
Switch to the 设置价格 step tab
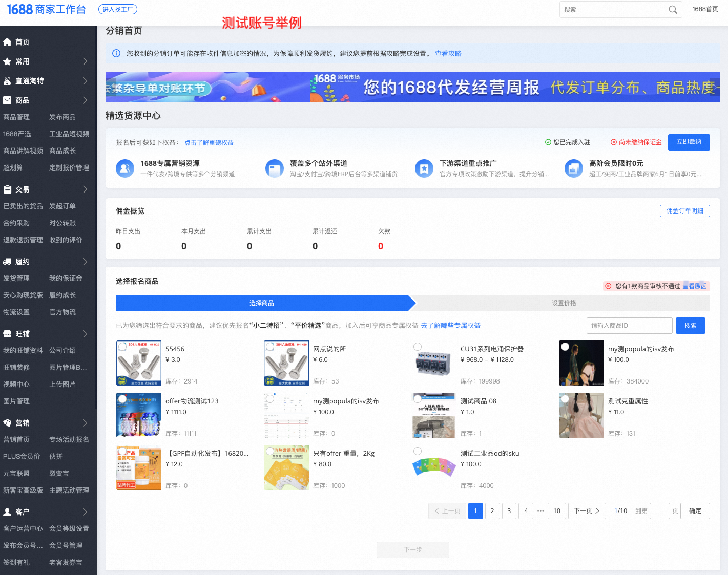click(564, 303)
